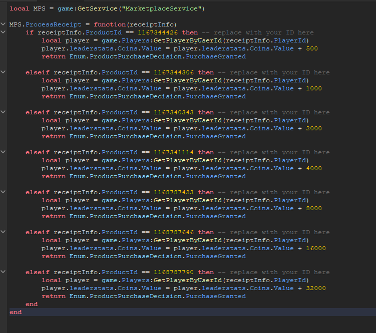Click the product ID 1168787646

[x=174, y=232]
